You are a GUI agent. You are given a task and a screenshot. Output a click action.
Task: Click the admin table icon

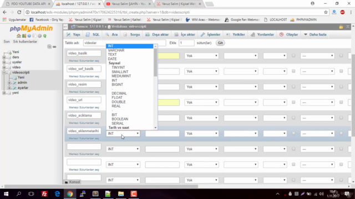click(15, 82)
